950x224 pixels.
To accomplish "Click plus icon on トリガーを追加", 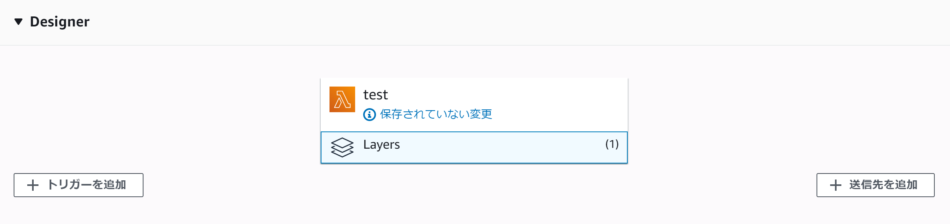I will (x=33, y=185).
